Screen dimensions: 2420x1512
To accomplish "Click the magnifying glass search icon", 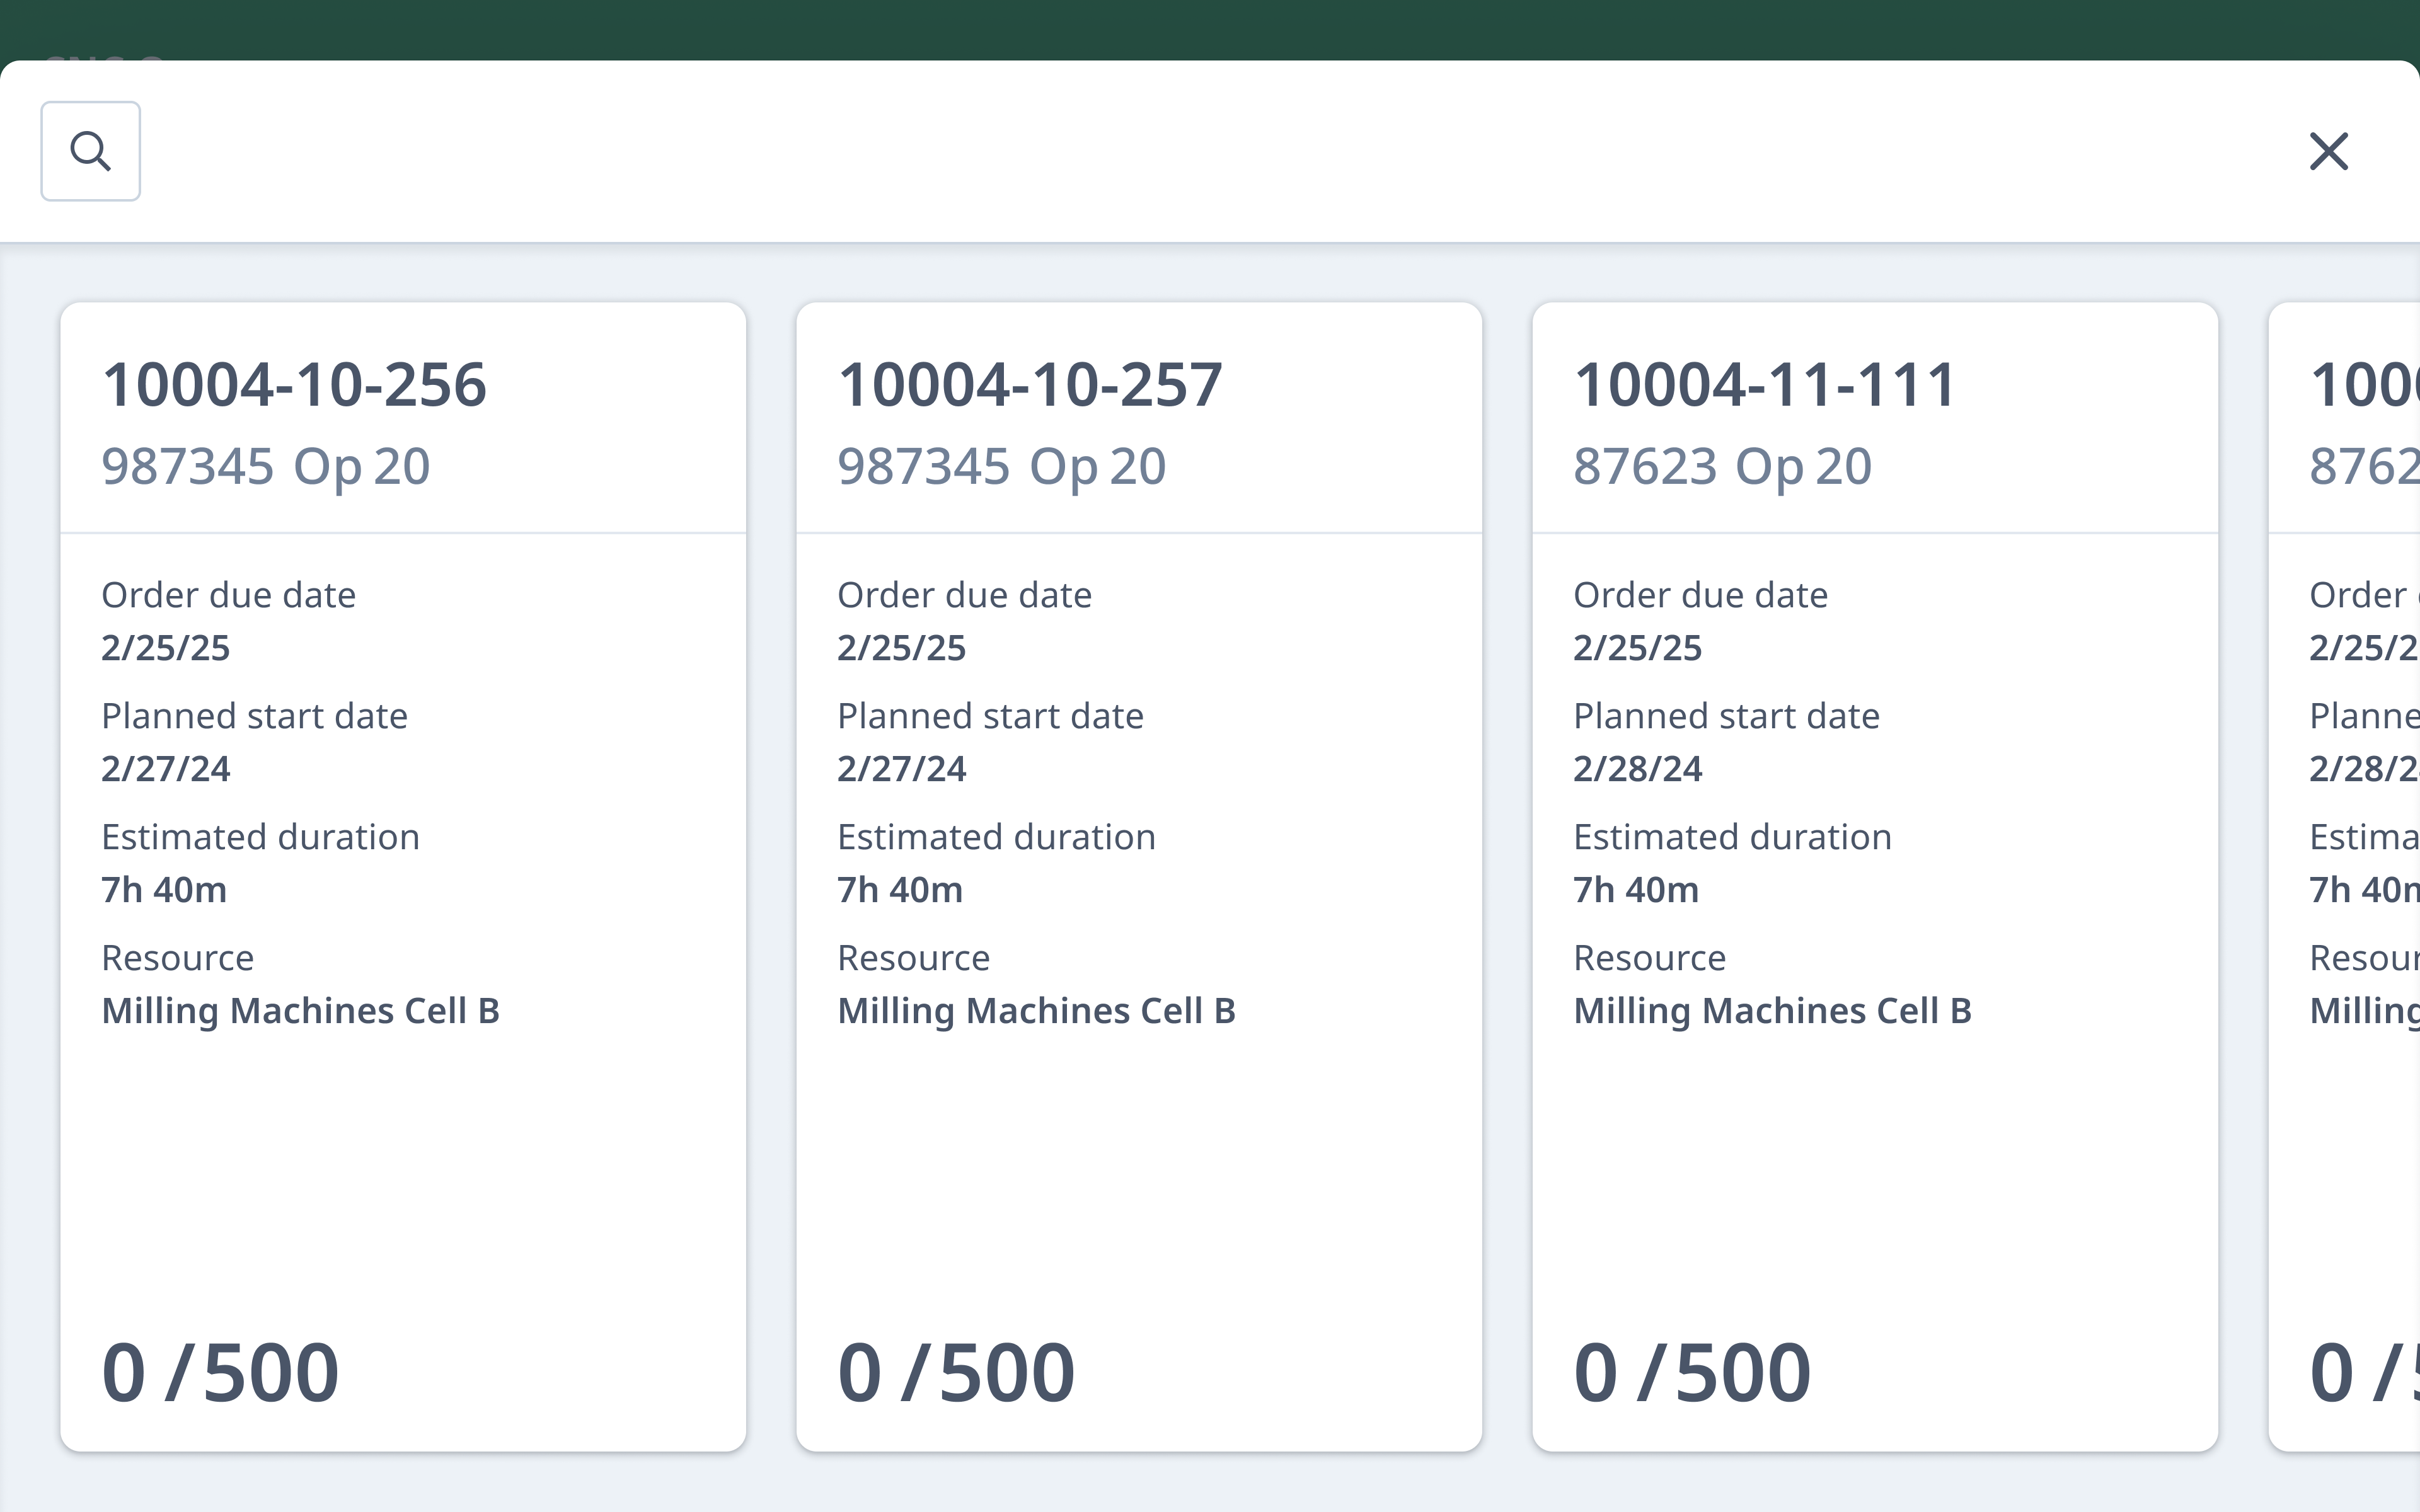I will click(x=90, y=151).
